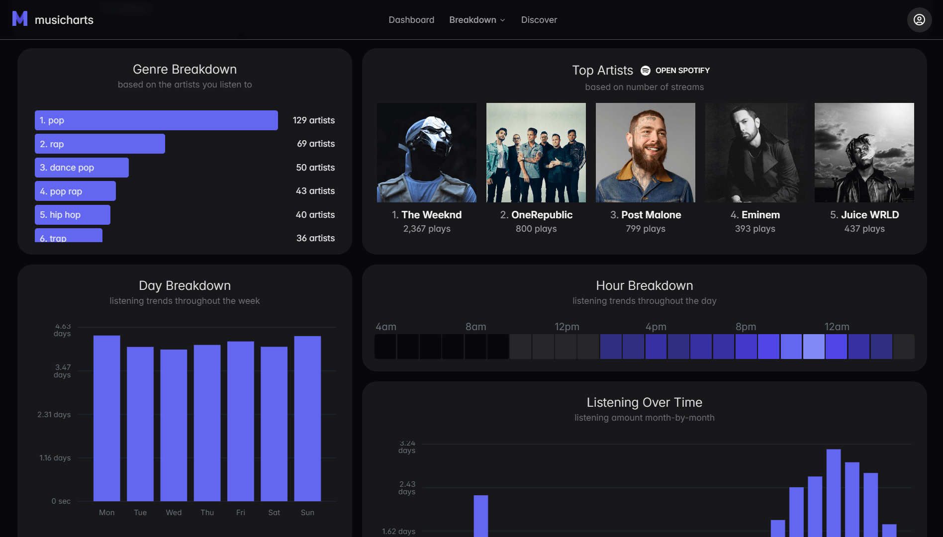The image size is (943, 537).
Task: Click the brightest hour cell before 12am
Action: (814, 347)
